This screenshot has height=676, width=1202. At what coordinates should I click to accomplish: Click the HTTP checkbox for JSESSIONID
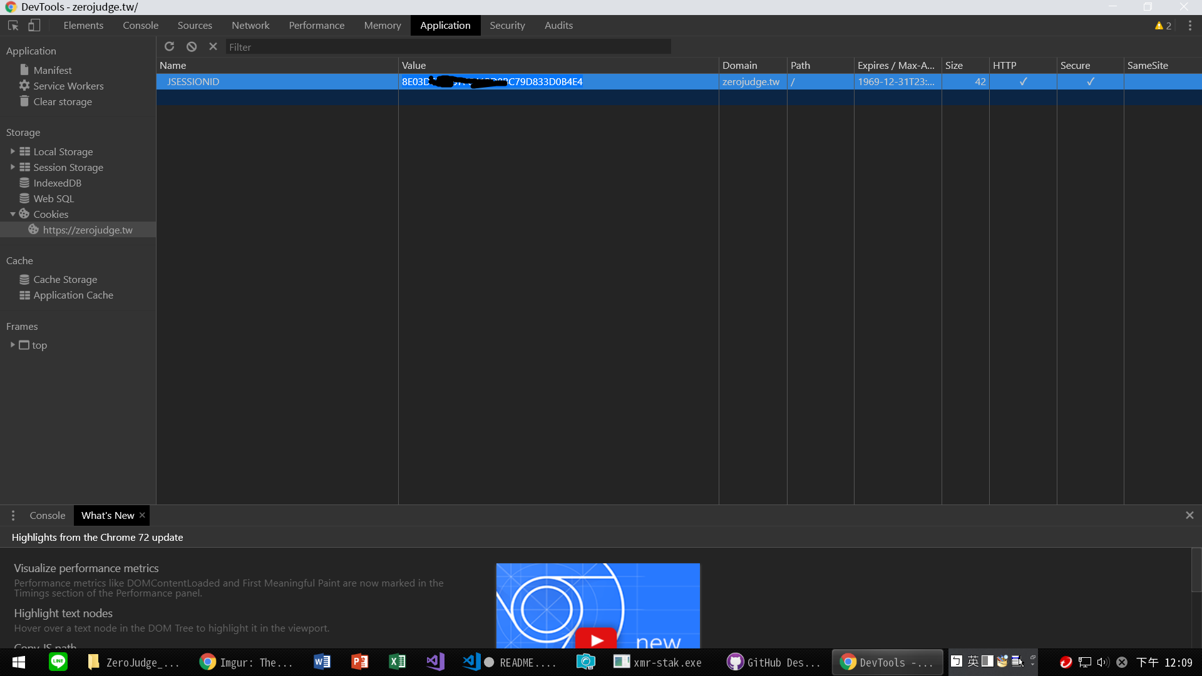pyautogui.click(x=1024, y=81)
